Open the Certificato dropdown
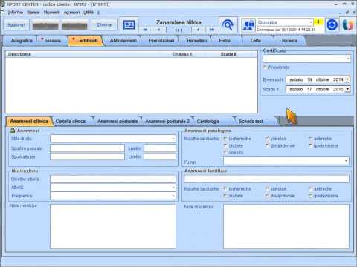The height and width of the screenshot is (267, 357). [348, 59]
